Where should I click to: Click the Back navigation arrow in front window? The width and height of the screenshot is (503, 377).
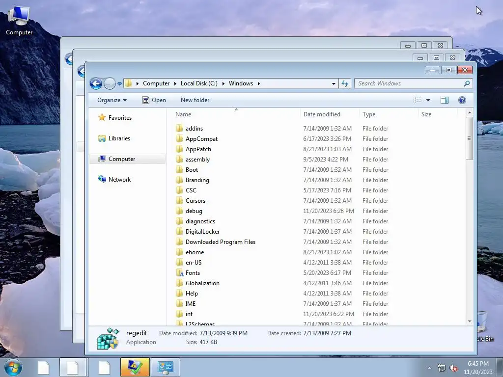coord(96,83)
